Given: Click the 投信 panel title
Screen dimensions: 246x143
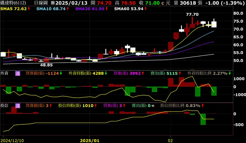Looking at the screenshot, I should 4,106.
